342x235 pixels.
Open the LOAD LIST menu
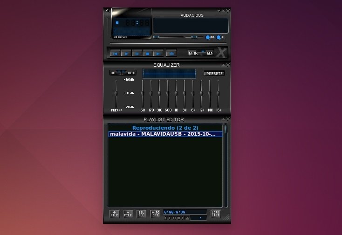215,214
